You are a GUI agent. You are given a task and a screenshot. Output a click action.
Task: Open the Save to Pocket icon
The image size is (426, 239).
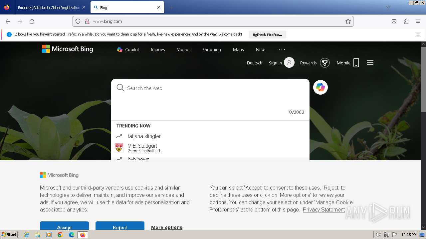(394, 21)
